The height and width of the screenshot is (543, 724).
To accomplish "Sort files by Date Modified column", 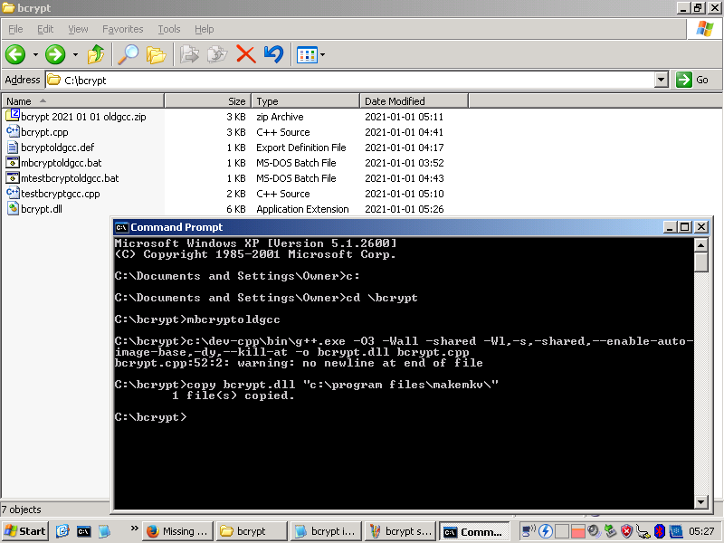I will click(x=395, y=101).
